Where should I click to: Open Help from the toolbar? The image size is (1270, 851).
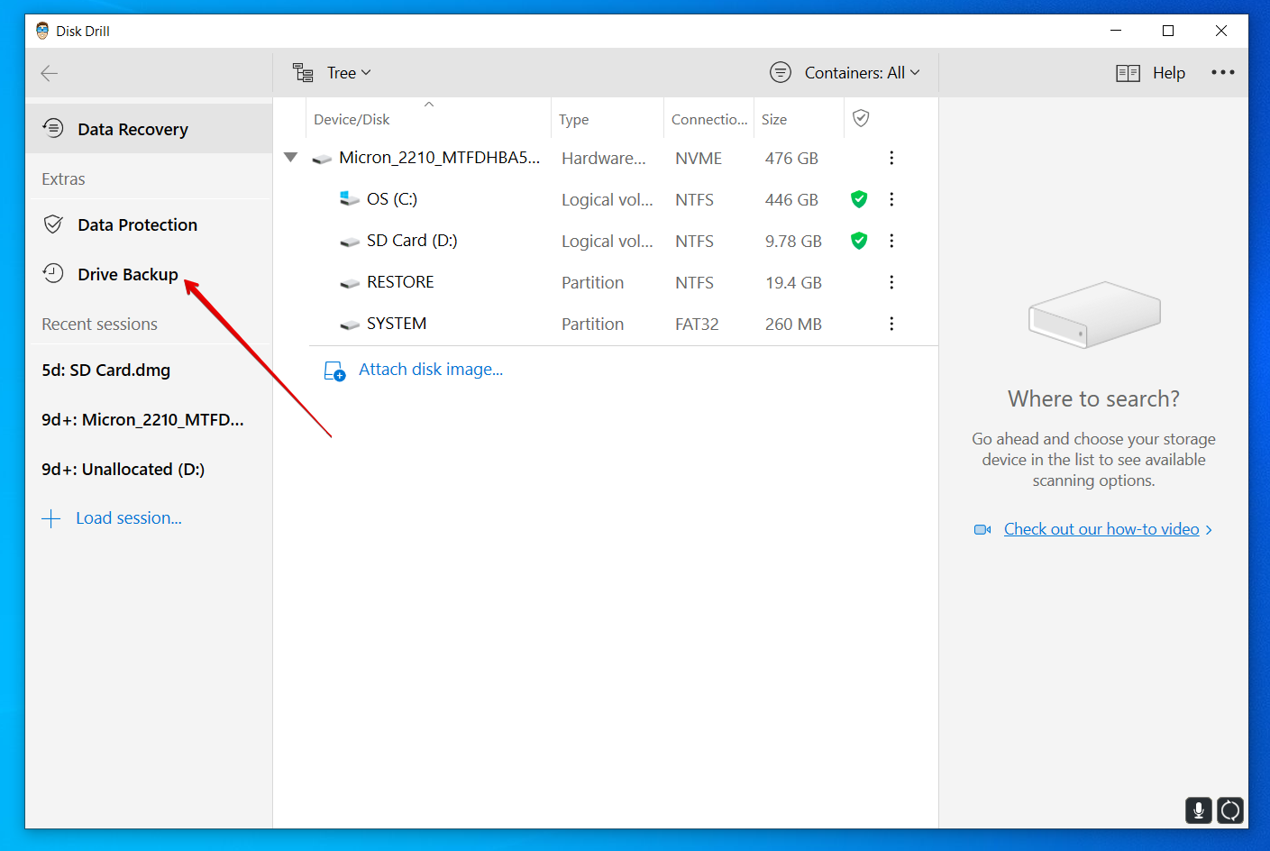tap(1168, 73)
